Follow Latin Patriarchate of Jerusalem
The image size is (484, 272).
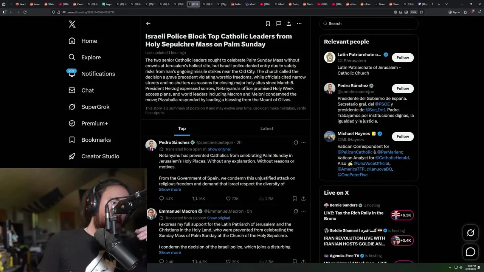403,57
